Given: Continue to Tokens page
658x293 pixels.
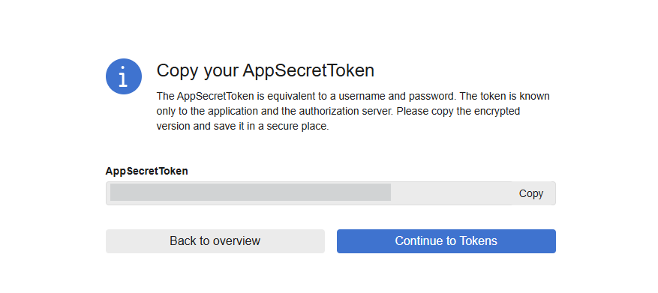Looking at the screenshot, I should coord(446,241).
